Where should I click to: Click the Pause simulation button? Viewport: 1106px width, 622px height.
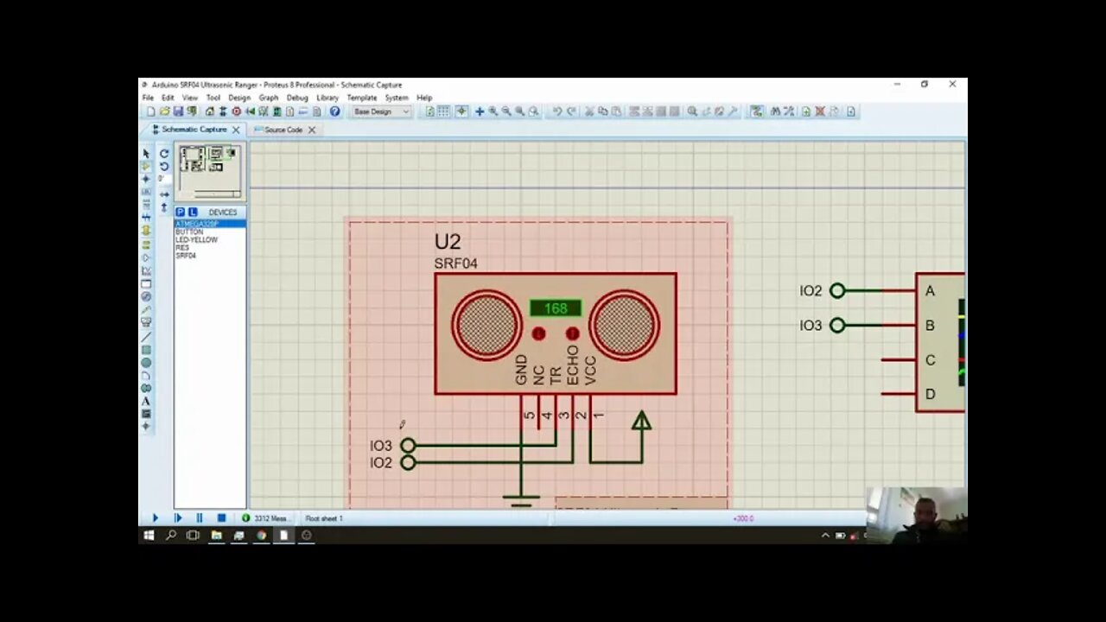click(200, 518)
